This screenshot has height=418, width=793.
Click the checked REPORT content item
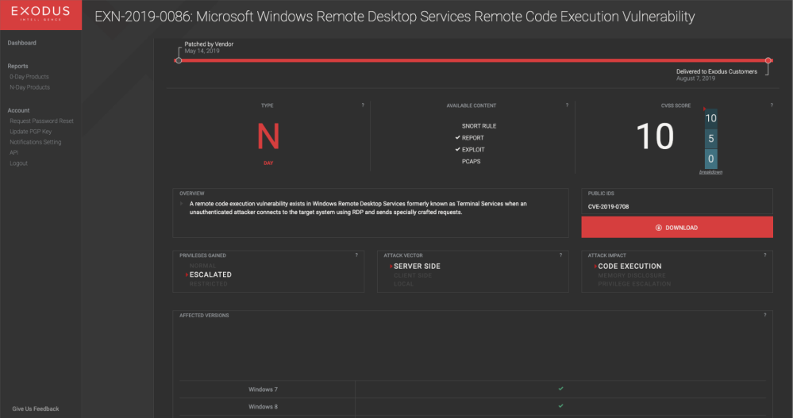472,138
